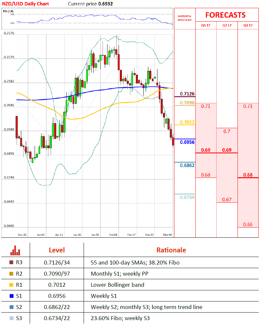This screenshot has height=325, width=262.
Task: Click the bold 0.69 in Q1 17 column
Action: coord(206,150)
